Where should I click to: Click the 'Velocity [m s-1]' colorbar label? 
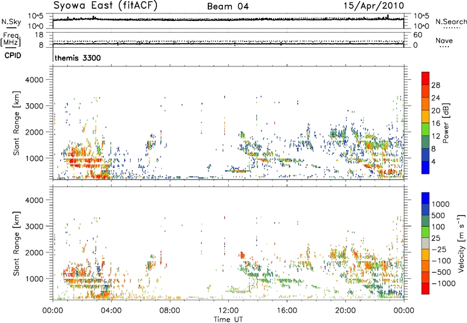click(x=461, y=243)
